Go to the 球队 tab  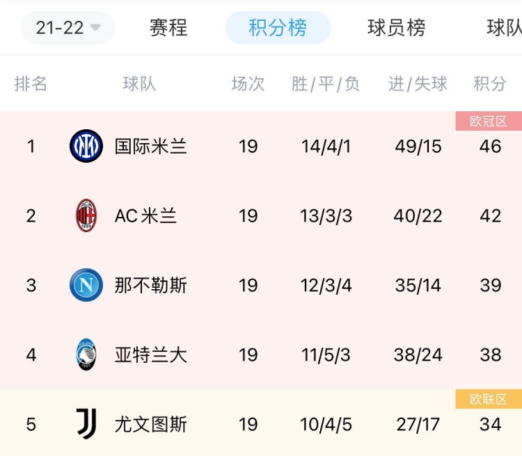(x=504, y=28)
